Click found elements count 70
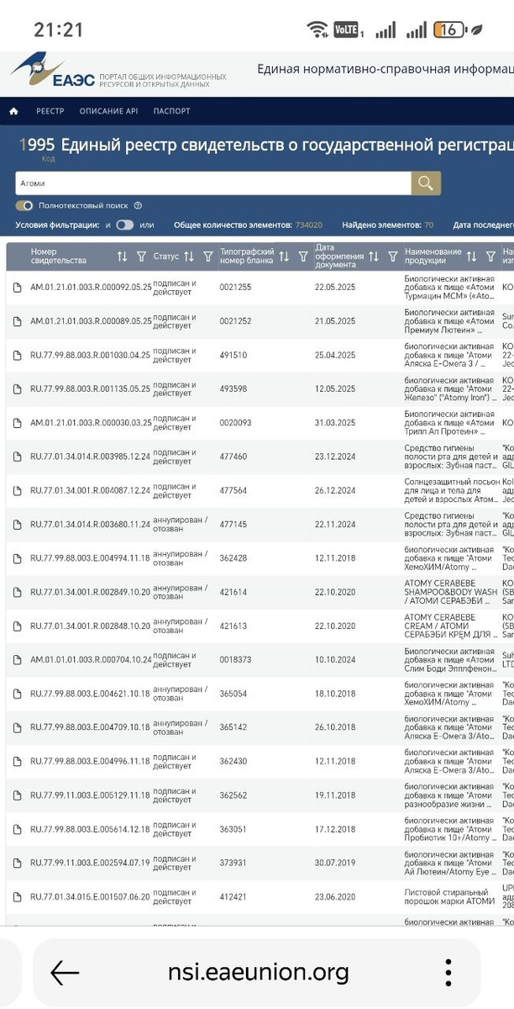This screenshot has height=1009, width=514. 428,225
